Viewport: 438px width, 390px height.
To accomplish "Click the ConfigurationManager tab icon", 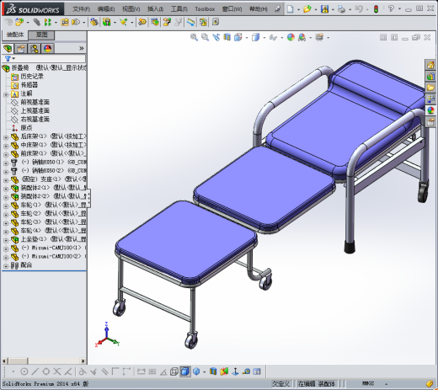I will pos(35,49).
